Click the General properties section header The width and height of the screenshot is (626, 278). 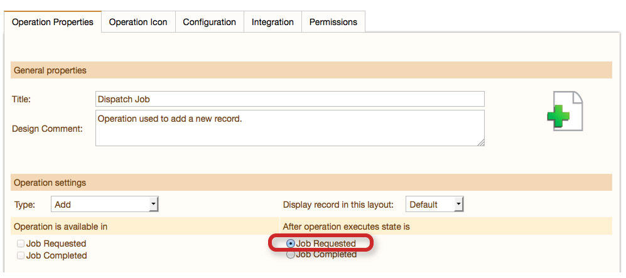[x=50, y=70]
